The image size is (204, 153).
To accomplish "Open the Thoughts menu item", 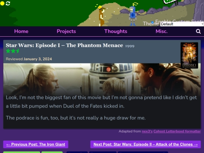I will point(116,31).
